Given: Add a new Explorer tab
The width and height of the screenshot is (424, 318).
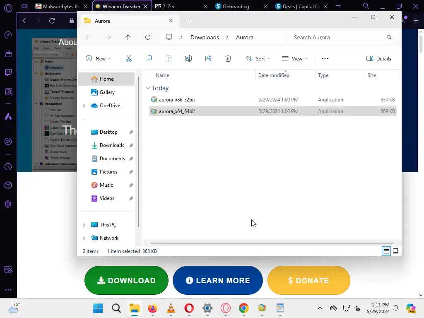Looking at the screenshot, I should click(189, 21).
